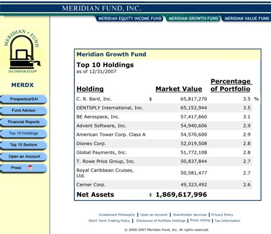Click market value 57,417,660

(x=194, y=117)
